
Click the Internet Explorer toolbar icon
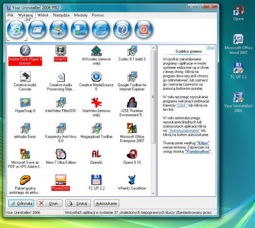[x=101, y=30]
